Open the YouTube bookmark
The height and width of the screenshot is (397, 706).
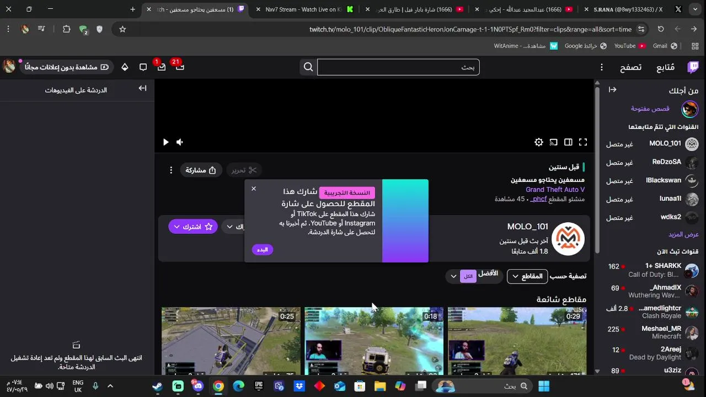pos(630,46)
